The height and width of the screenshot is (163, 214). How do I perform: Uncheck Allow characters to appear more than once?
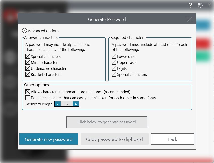coord(28,92)
